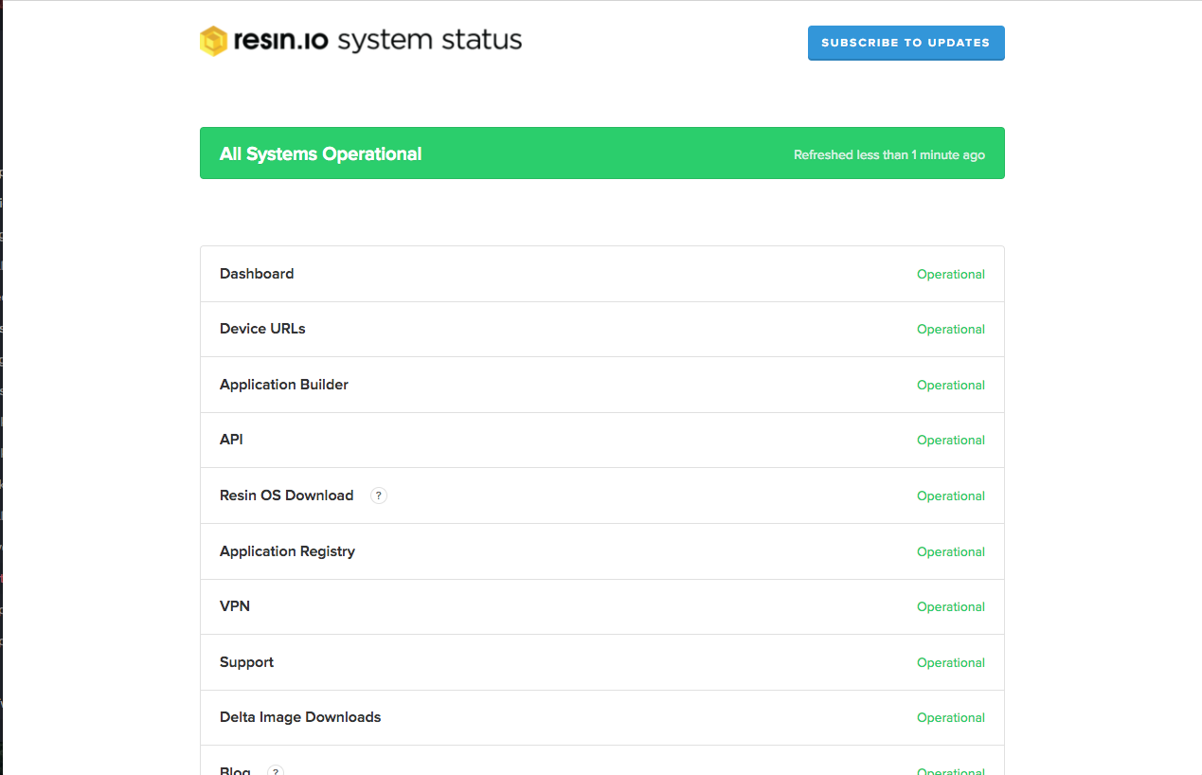Click the Operational status for Application Registry
The image size is (1202, 775).
(x=951, y=552)
